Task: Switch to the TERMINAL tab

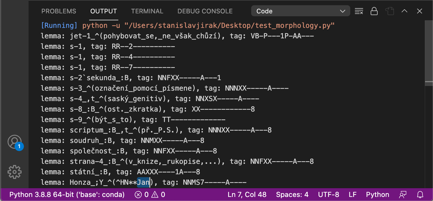Action: pyautogui.click(x=147, y=11)
